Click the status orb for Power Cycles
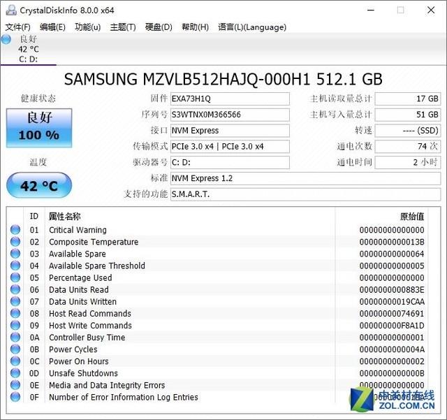 pyautogui.click(x=15, y=349)
